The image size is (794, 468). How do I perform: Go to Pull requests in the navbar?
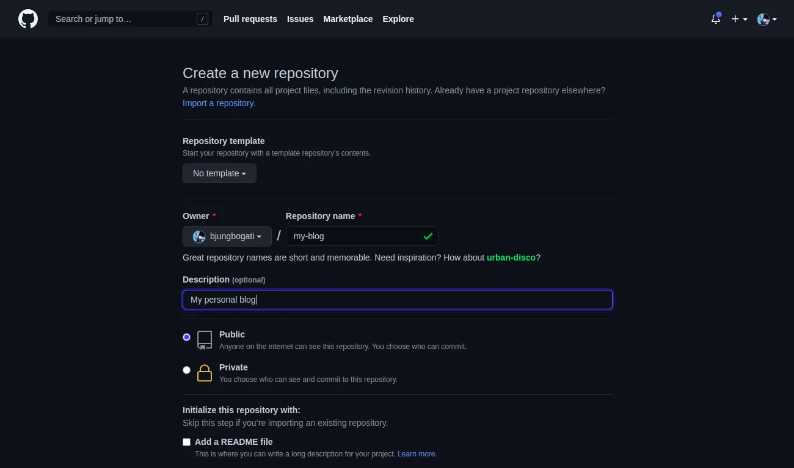pyautogui.click(x=250, y=19)
